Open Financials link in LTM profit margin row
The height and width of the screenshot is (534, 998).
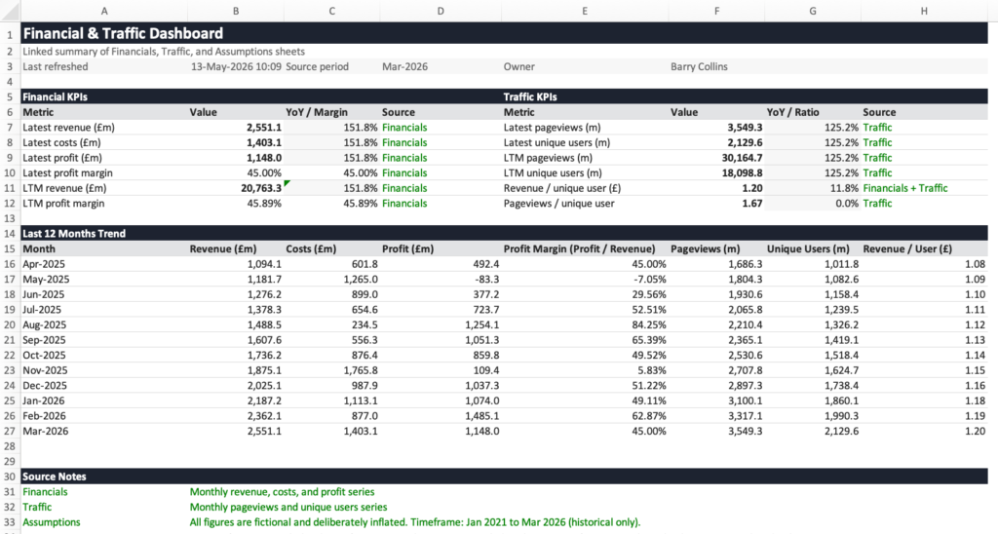[404, 204]
